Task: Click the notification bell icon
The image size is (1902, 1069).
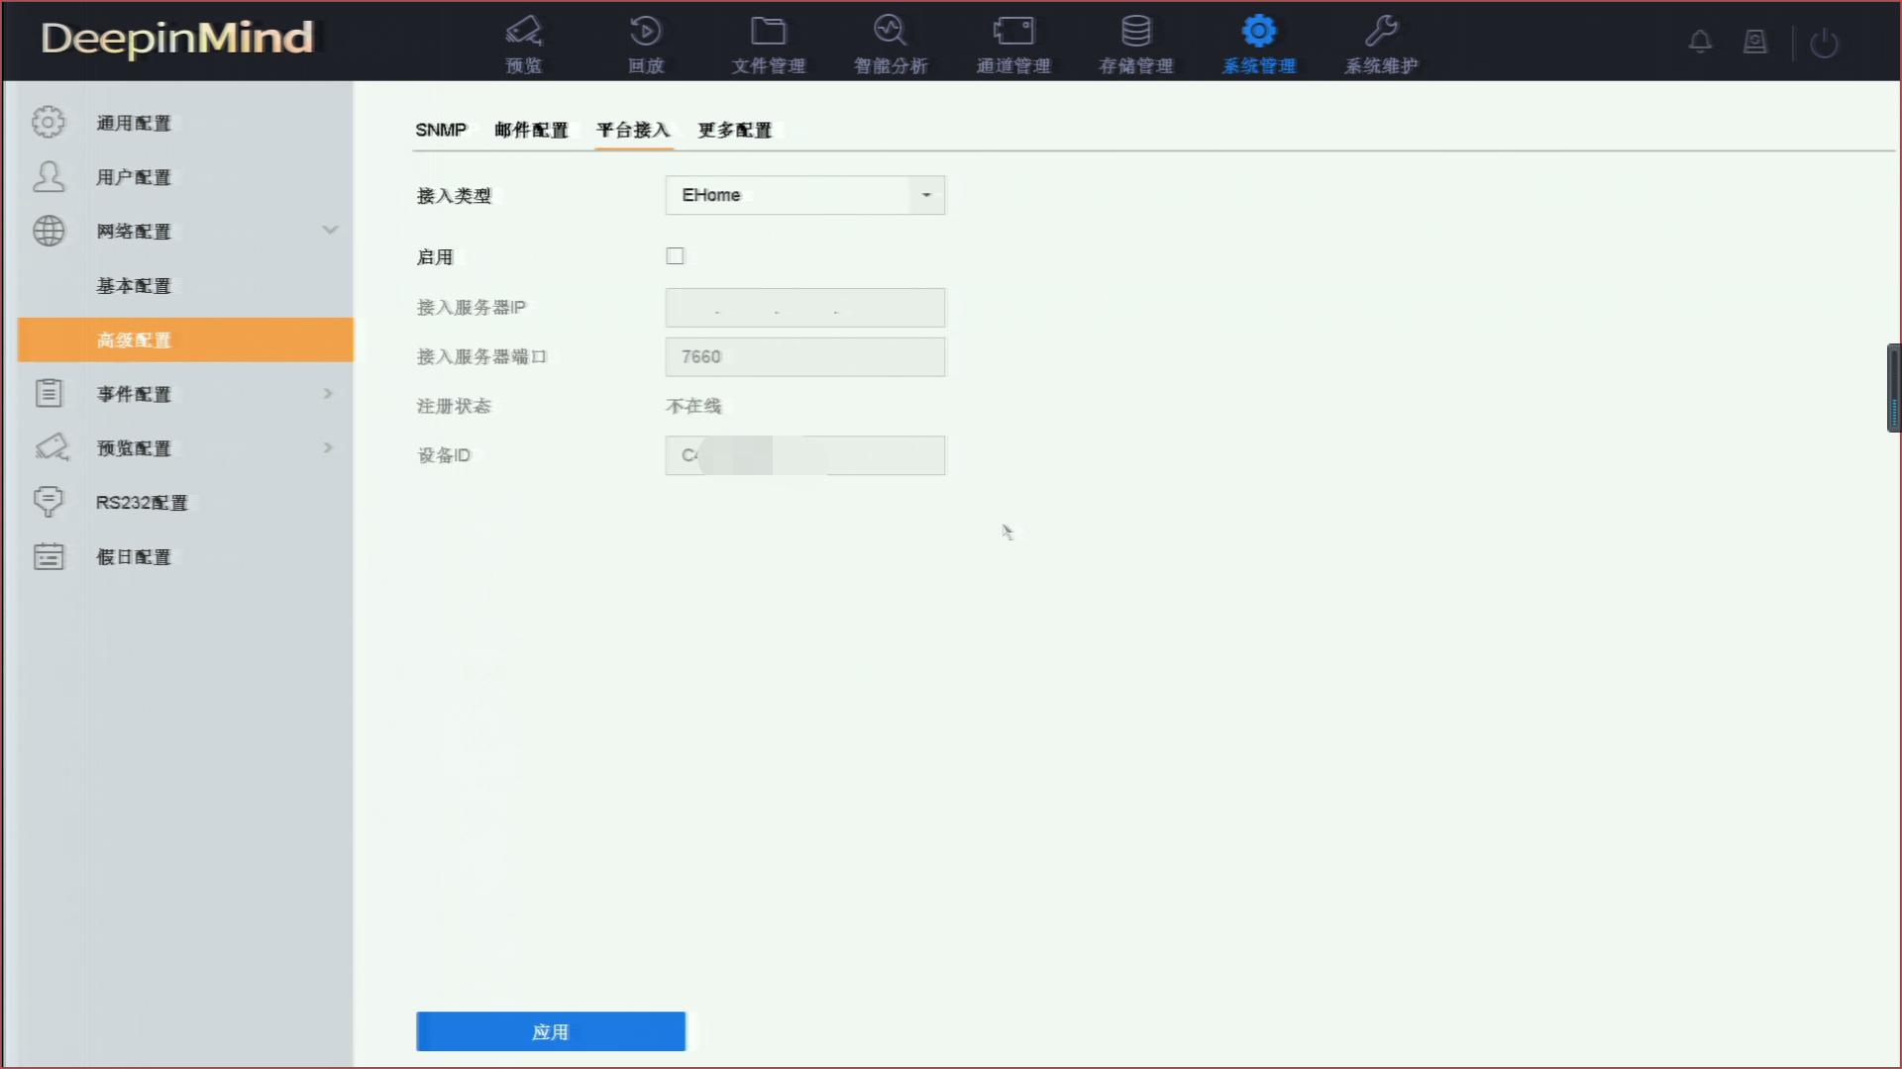Action: coord(1700,42)
